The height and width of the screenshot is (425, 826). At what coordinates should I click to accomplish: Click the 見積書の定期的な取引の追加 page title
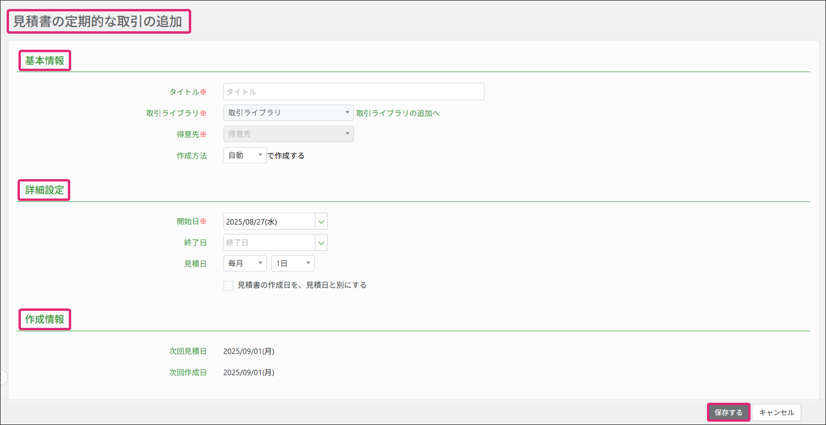point(98,22)
